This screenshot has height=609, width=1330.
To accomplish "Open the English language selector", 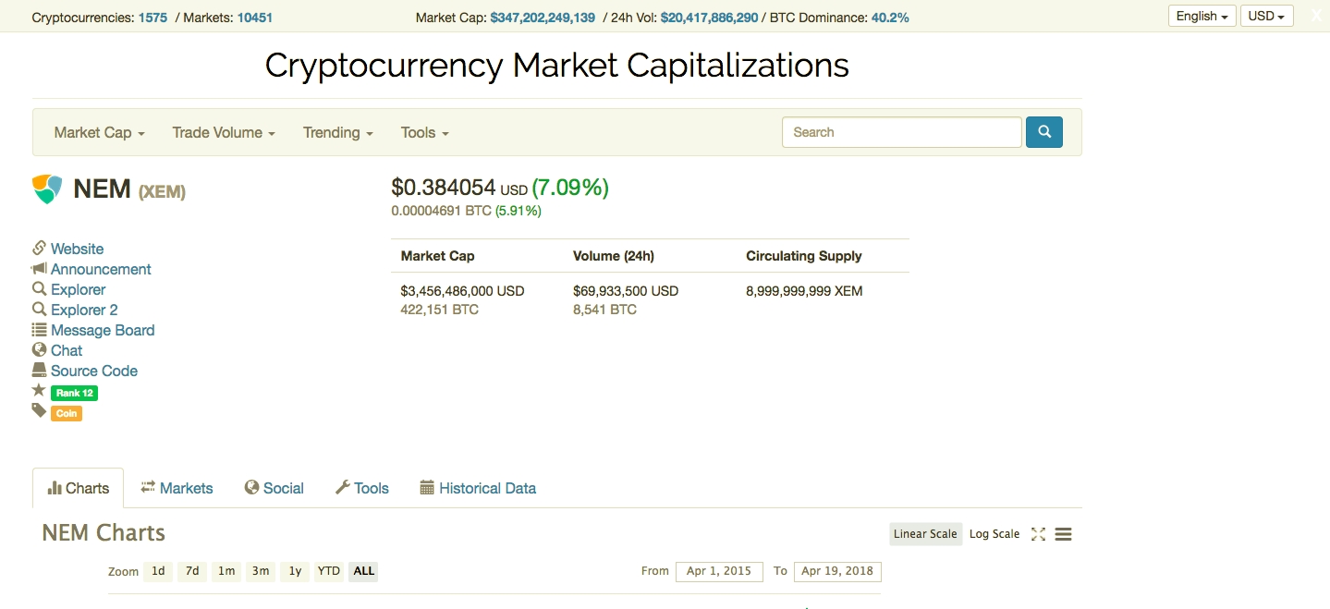I will [1202, 16].
